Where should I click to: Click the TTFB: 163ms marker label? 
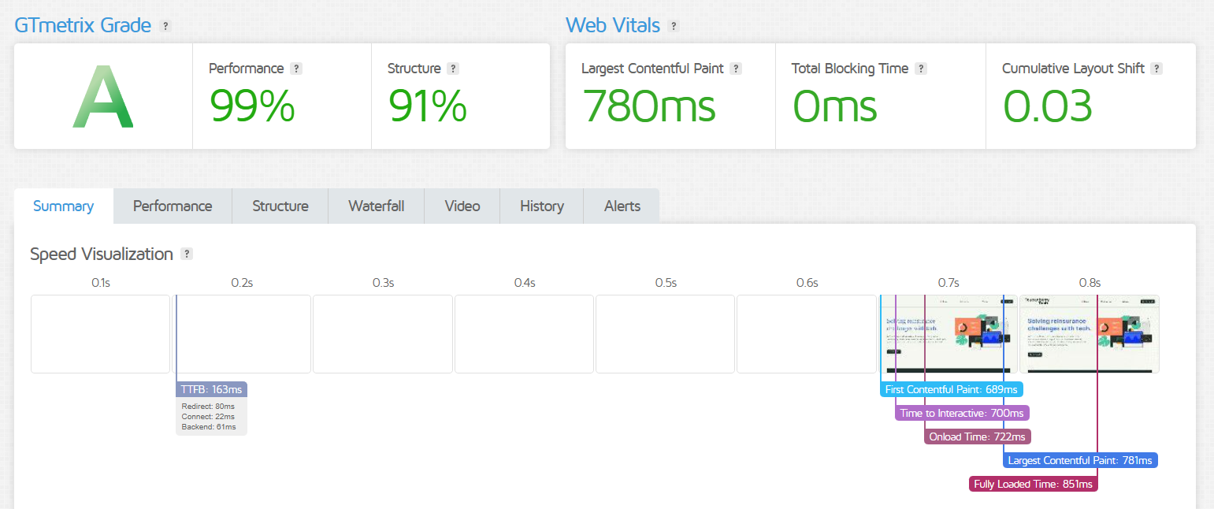point(212,389)
